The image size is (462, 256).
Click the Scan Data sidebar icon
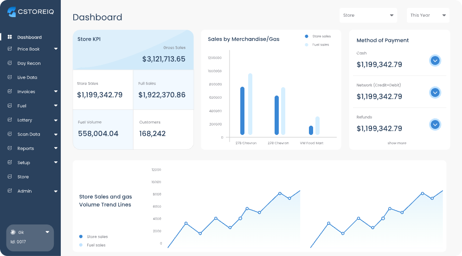10,134
